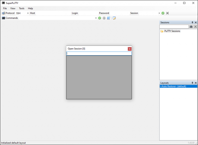
Task: Pin the Sessions panel
Action: tap(192, 23)
